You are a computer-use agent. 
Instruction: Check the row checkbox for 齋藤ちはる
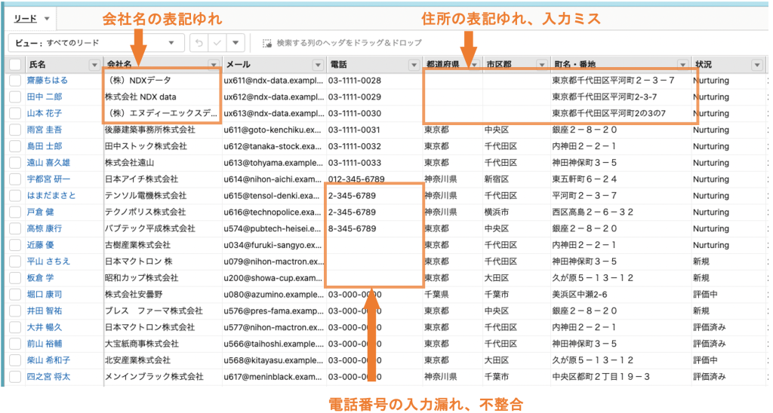15,81
